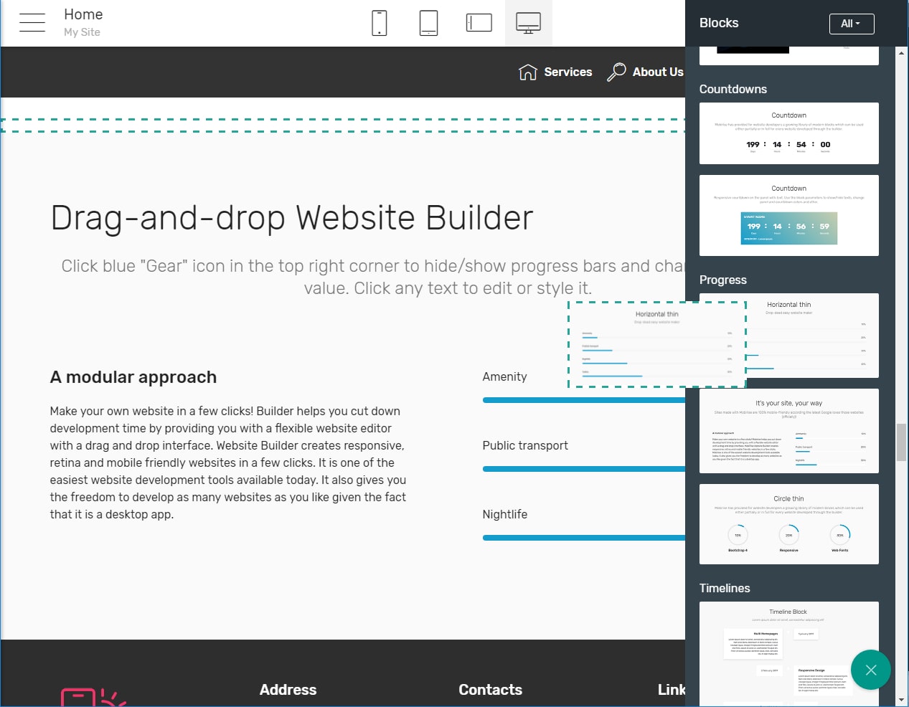Select the Services menu item
The width and height of the screenshot is (909, 707).
coord(568,72)
